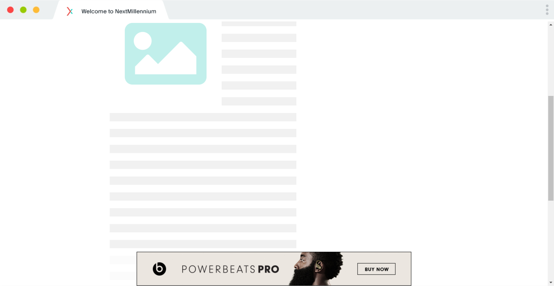Click the sun circle in image placeholder
This screenshot has height=286, width=554.
(x=143, y=41)
